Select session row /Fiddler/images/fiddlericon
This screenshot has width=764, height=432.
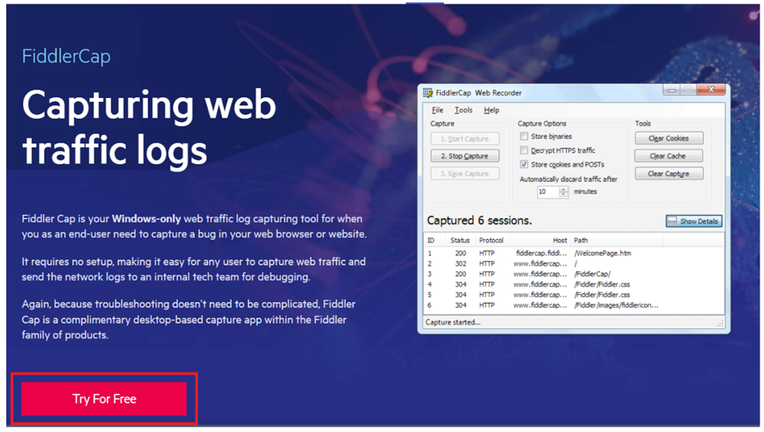coord(574,305)
